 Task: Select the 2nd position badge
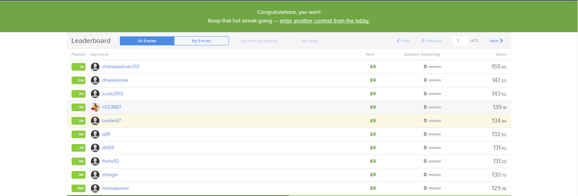pyautogui.click(x=79, y=80)
